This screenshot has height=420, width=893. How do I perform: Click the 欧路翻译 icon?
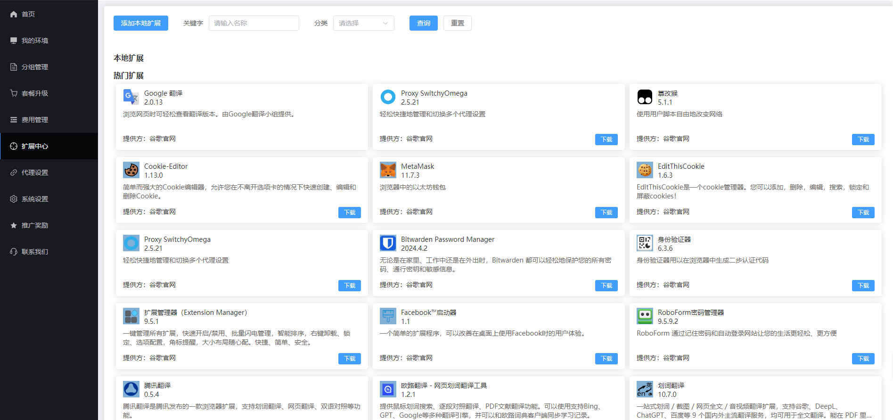coord(388,389)
